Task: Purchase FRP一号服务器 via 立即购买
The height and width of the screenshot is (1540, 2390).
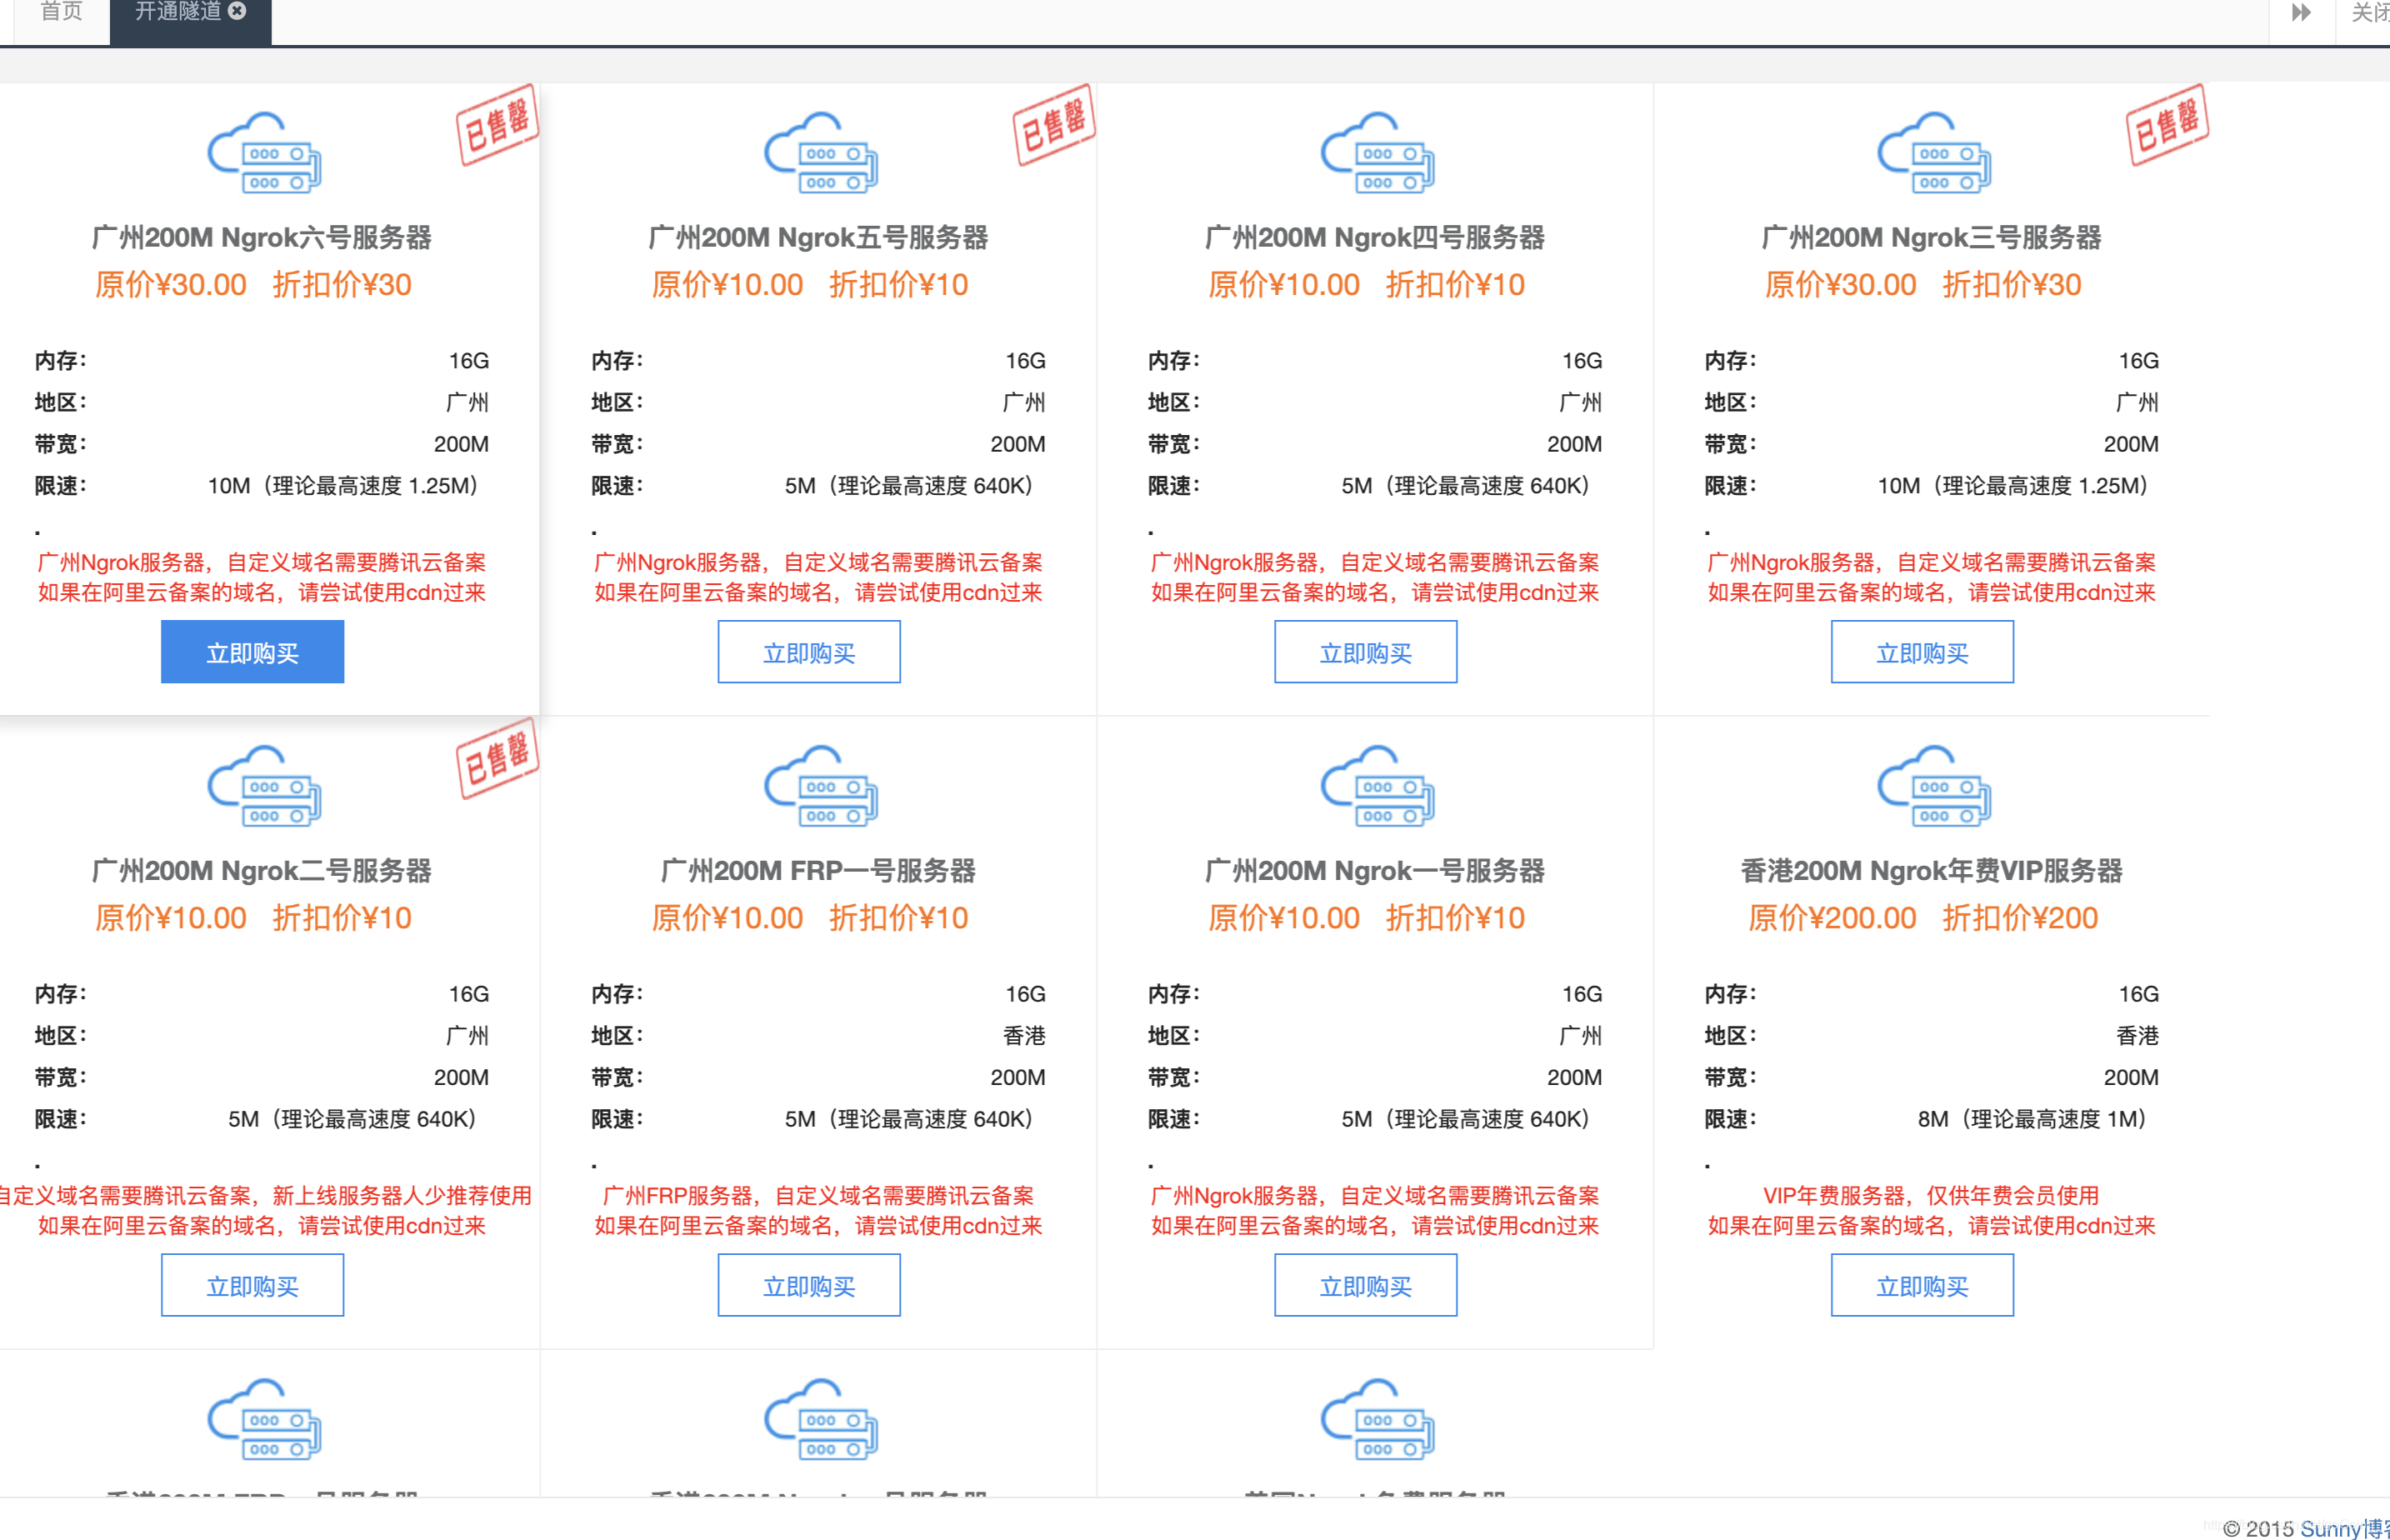Action: point(809,1285)
